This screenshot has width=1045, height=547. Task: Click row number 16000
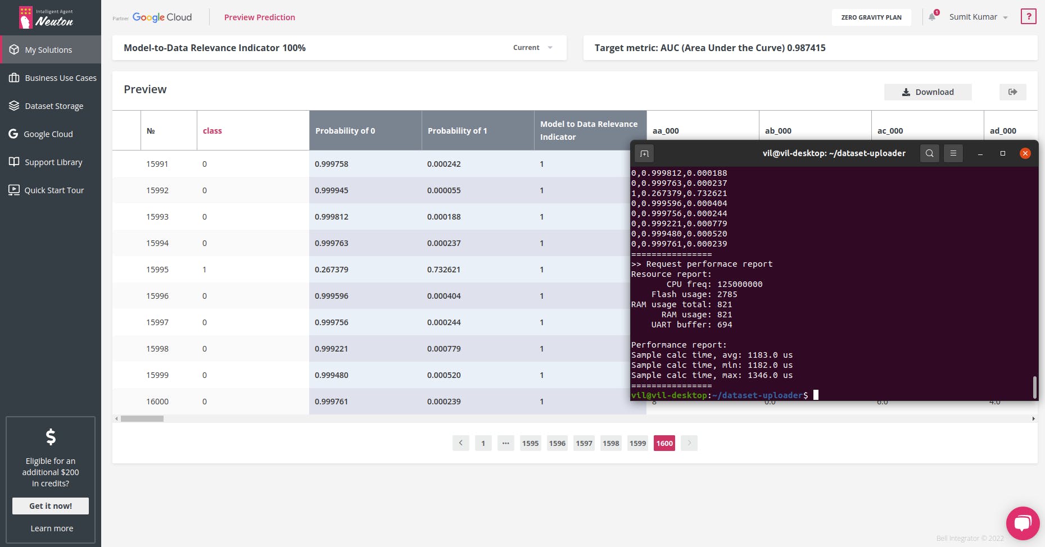157,402
